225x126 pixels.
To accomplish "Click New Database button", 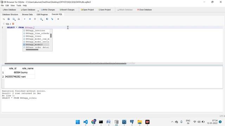I will coord(9,10).
